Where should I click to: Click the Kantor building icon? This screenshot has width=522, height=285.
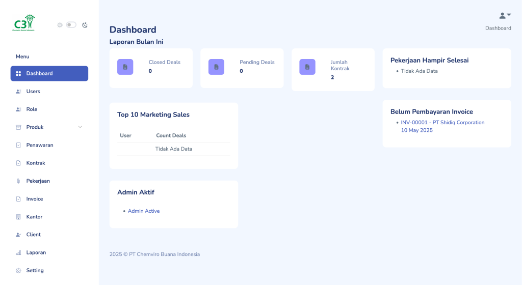coord(18,217)
